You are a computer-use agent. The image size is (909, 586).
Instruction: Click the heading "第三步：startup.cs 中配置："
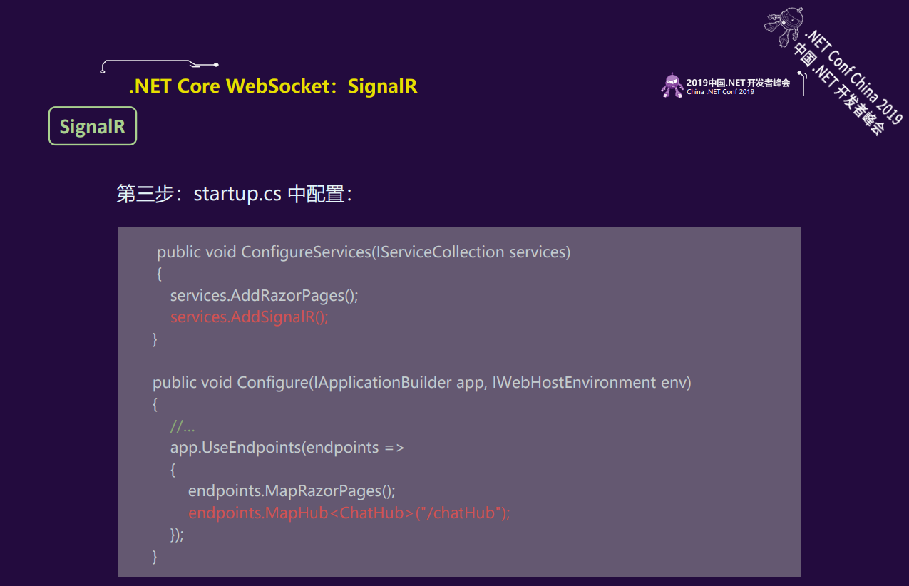235,193
